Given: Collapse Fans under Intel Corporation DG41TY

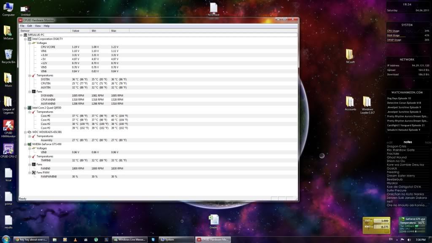Looking at the screenshot, I should point(30,92).
